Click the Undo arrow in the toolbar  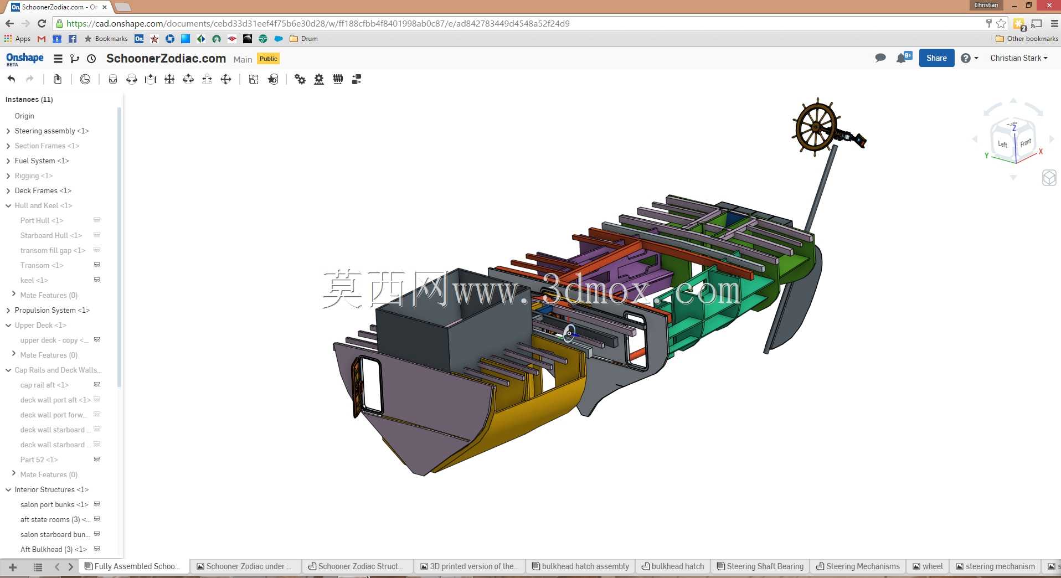point(11,79)
